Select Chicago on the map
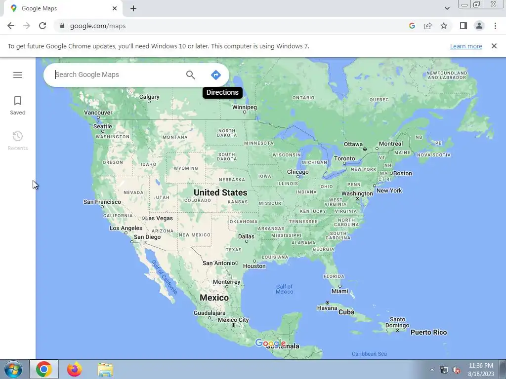The width and height of the screenshot is (506, 379). click(298, 172)
